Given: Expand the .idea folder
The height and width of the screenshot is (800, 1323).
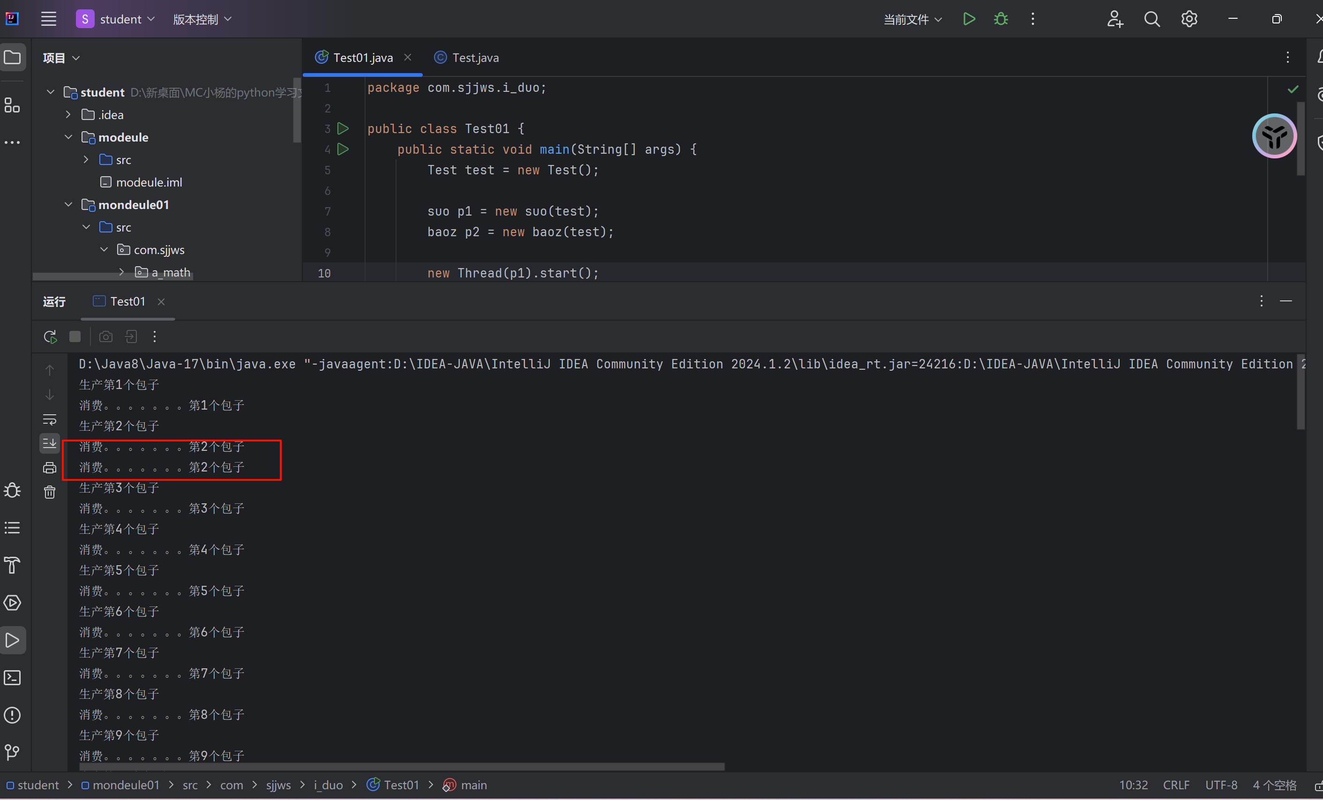Looking at the screenshot, I should (x=68, y=115).
